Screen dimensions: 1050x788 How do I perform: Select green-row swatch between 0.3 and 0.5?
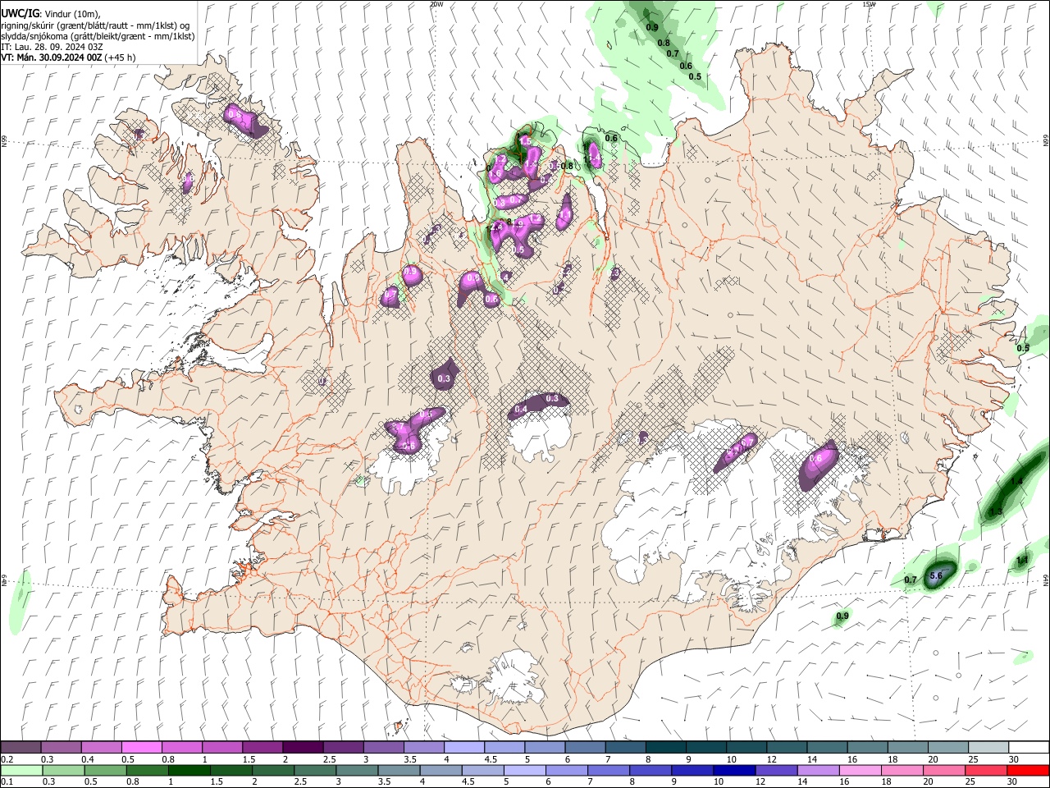(63, 770)
